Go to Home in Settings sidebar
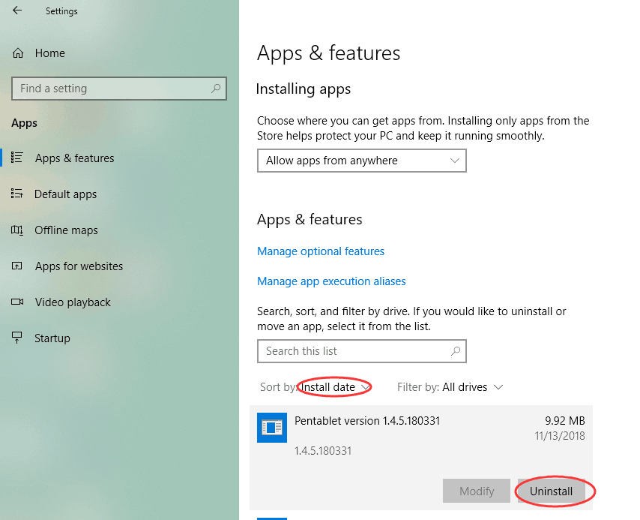The height and width of the screenshot is (520, 640). point(49,53)
